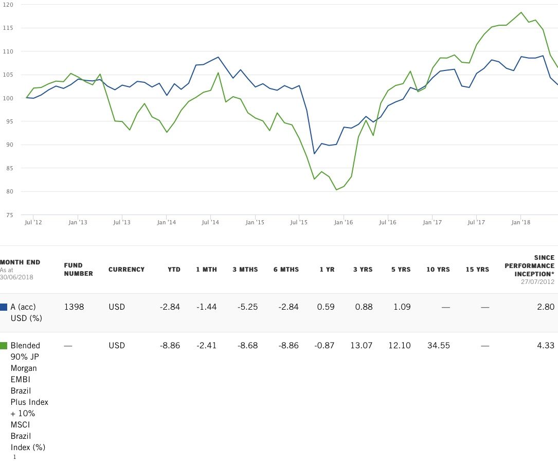558x463 pixels.
Task: Click fund number 1398
Action: click(x=74, y=307)
